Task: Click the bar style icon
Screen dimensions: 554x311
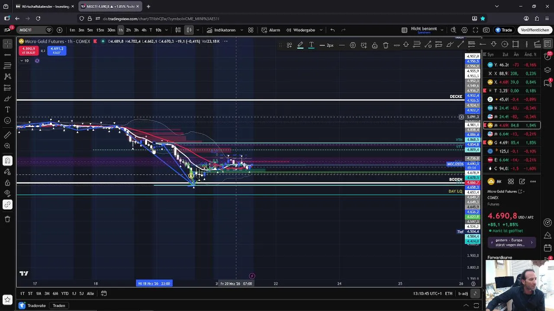Action: (178, 30)
